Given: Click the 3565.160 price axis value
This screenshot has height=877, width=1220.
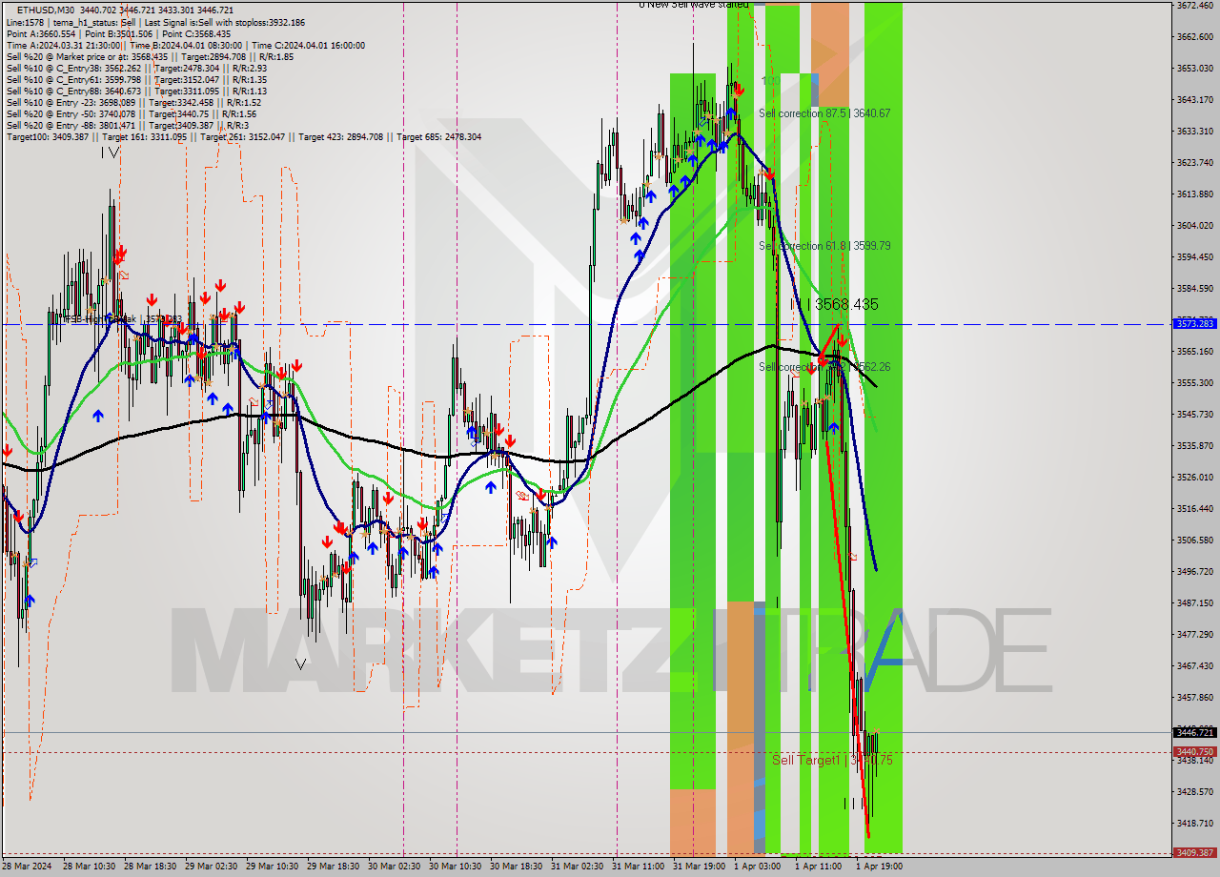Looking at the screenshot, I should tap(1194, 351).
